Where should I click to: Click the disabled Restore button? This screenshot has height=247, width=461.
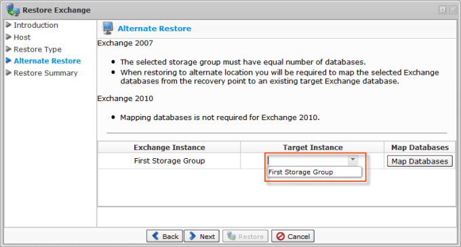[245, 236]
